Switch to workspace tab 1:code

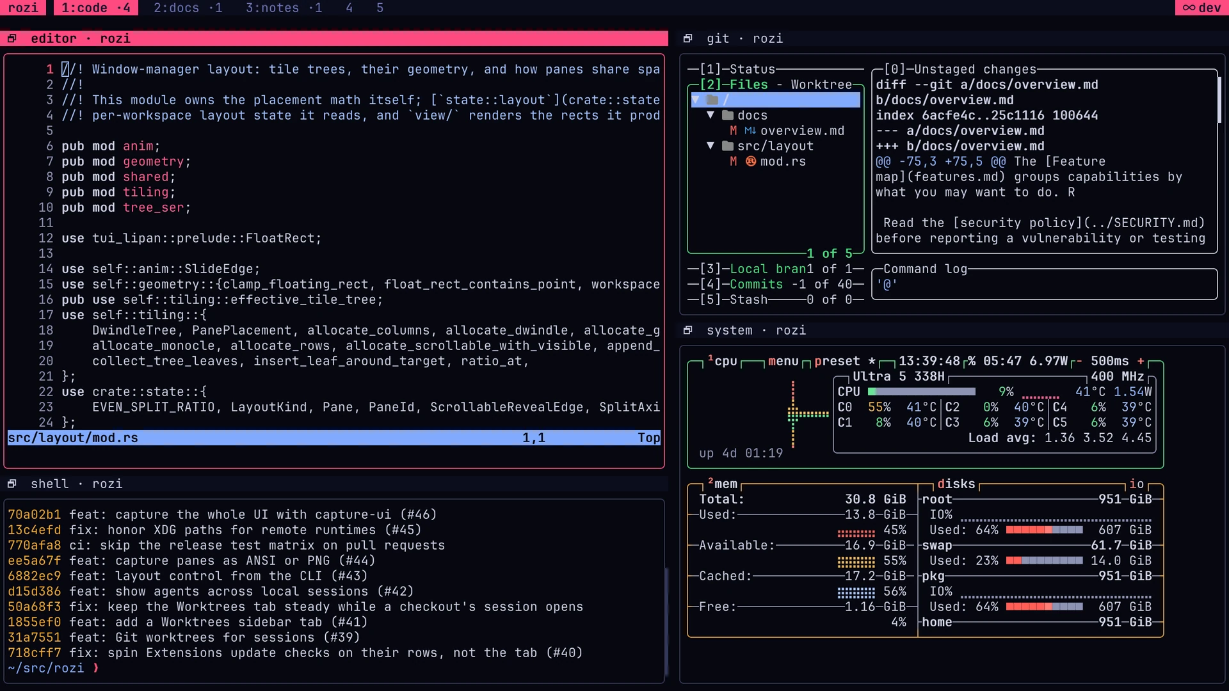(x=96, y=8)
